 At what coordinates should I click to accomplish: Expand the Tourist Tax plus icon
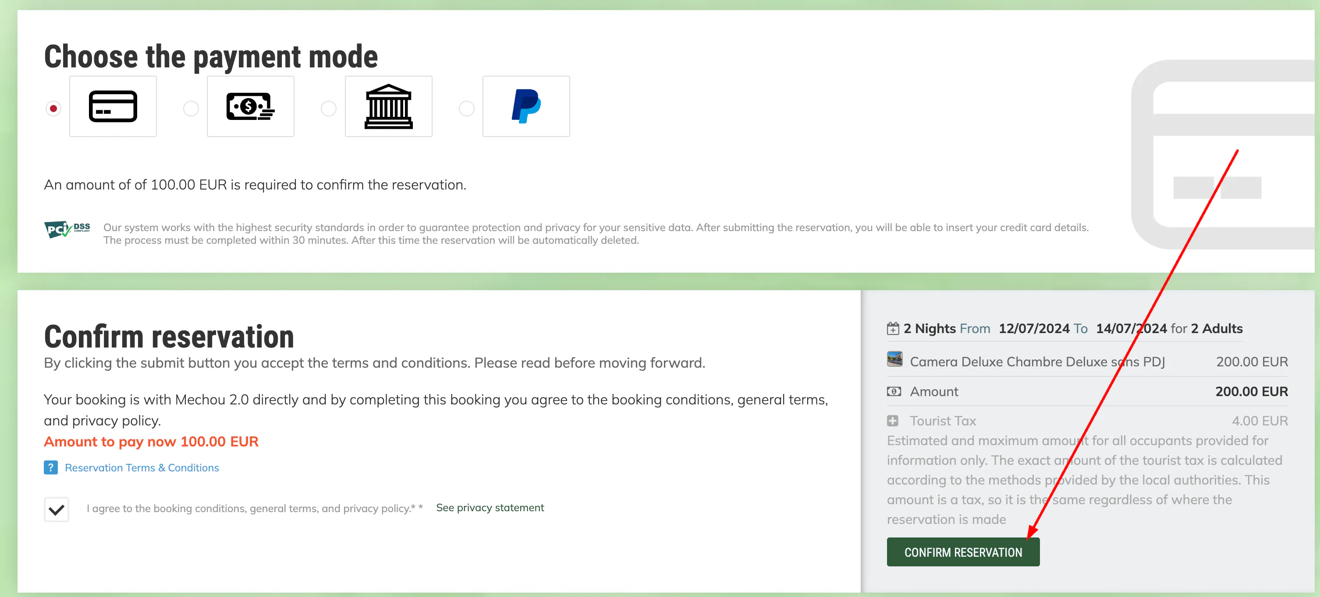893,421
